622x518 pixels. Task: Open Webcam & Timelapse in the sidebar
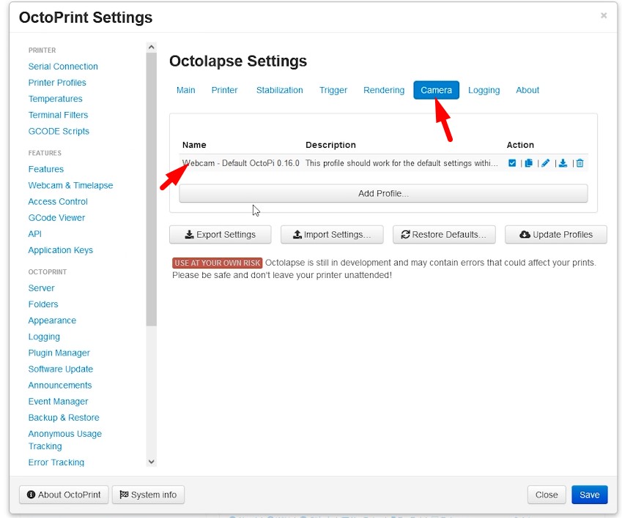click(70, 185)
